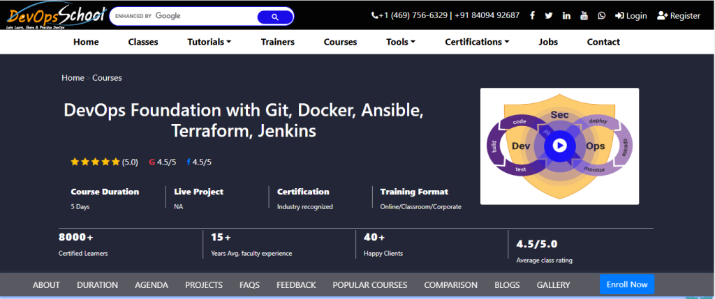715x299 pixels.
Task: Click the Course Duration heading
Action: click(x=105, y=192)
